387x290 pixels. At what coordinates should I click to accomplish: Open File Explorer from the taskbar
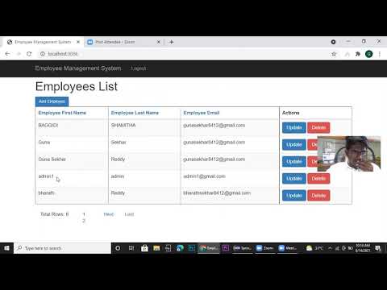[x=156, y=248]
